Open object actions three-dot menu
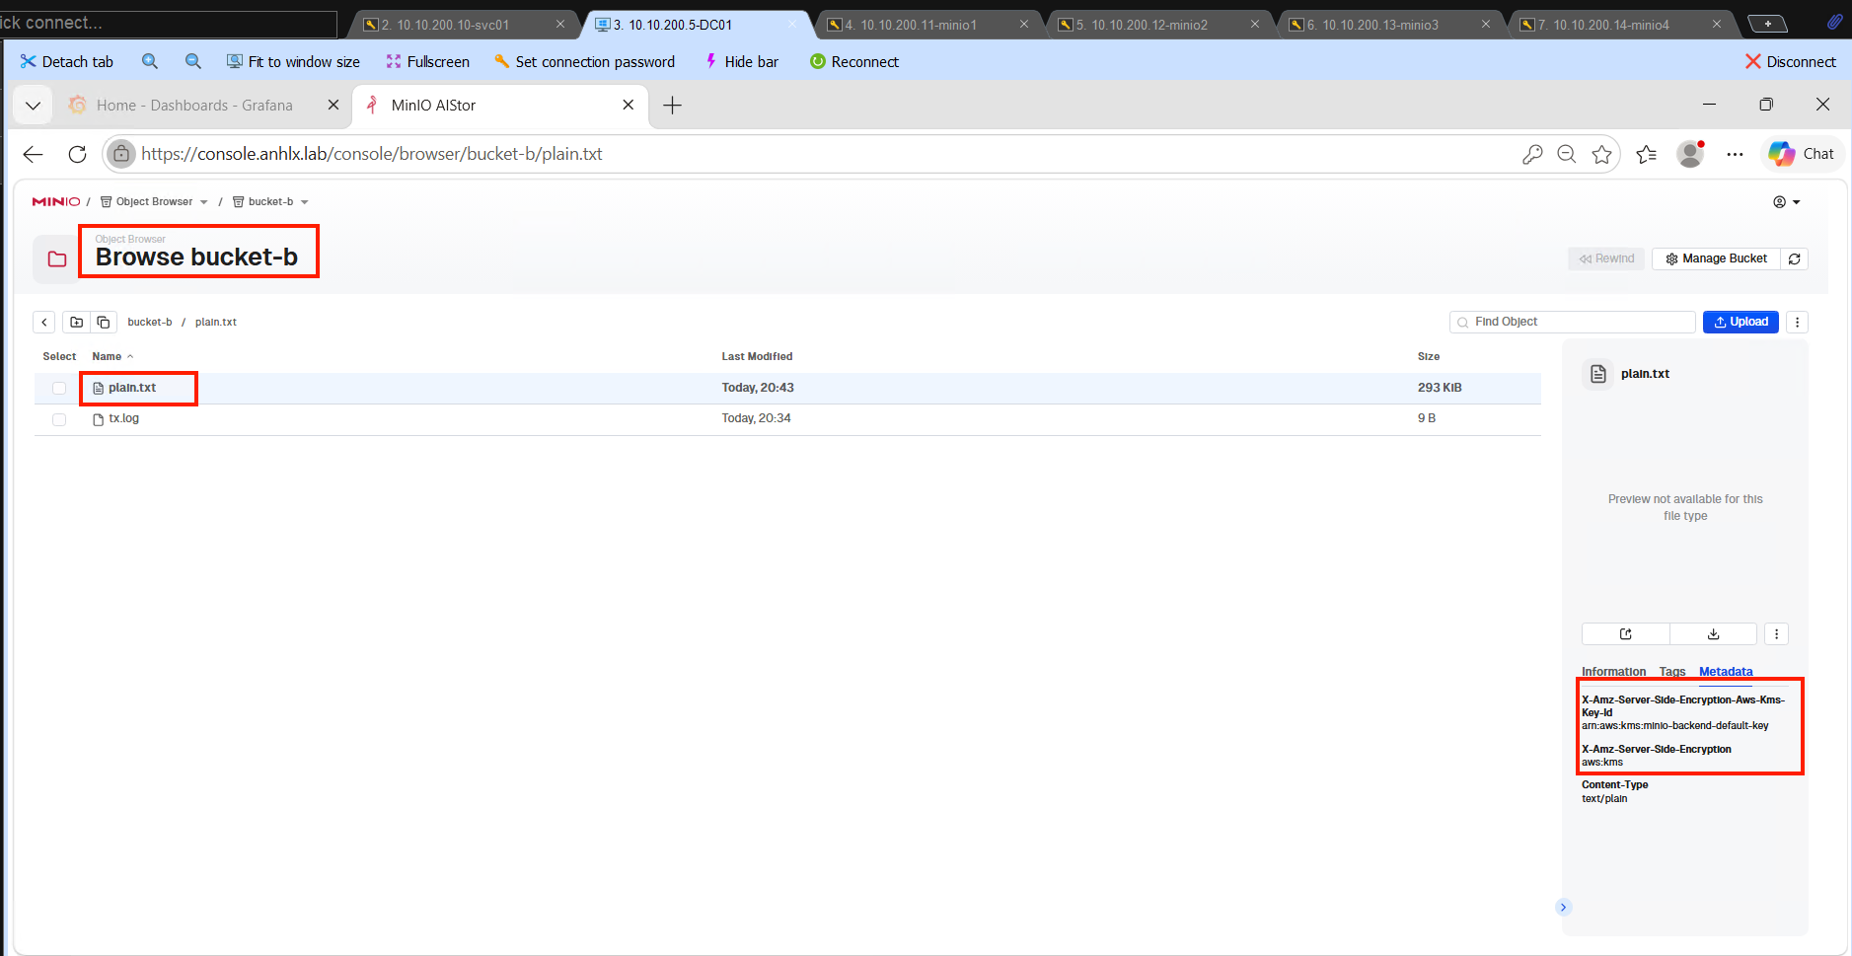This screenshot has width=1852, height=956. coord(1776,634)
